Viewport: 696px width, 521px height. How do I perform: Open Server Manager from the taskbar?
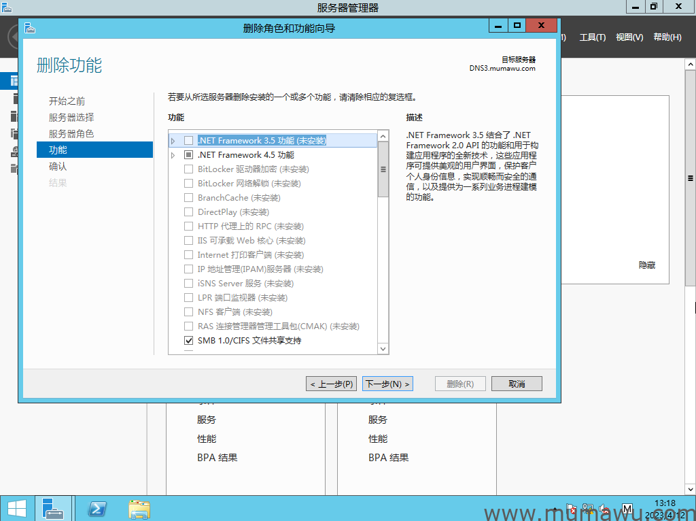[x=54, y=508]
